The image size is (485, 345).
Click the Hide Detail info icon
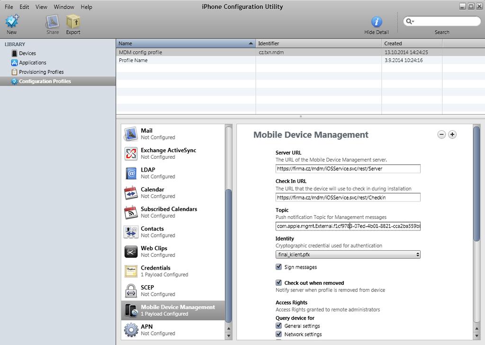point(377,22)
